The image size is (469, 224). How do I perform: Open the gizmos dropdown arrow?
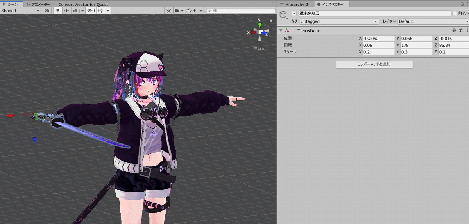(x=201, y=11)
